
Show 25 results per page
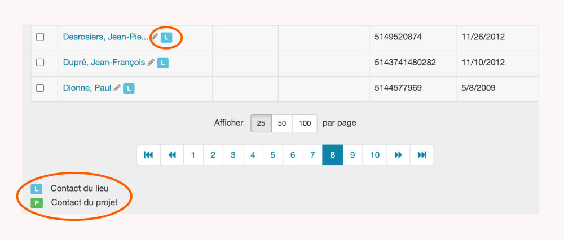(x=261, y=123)
